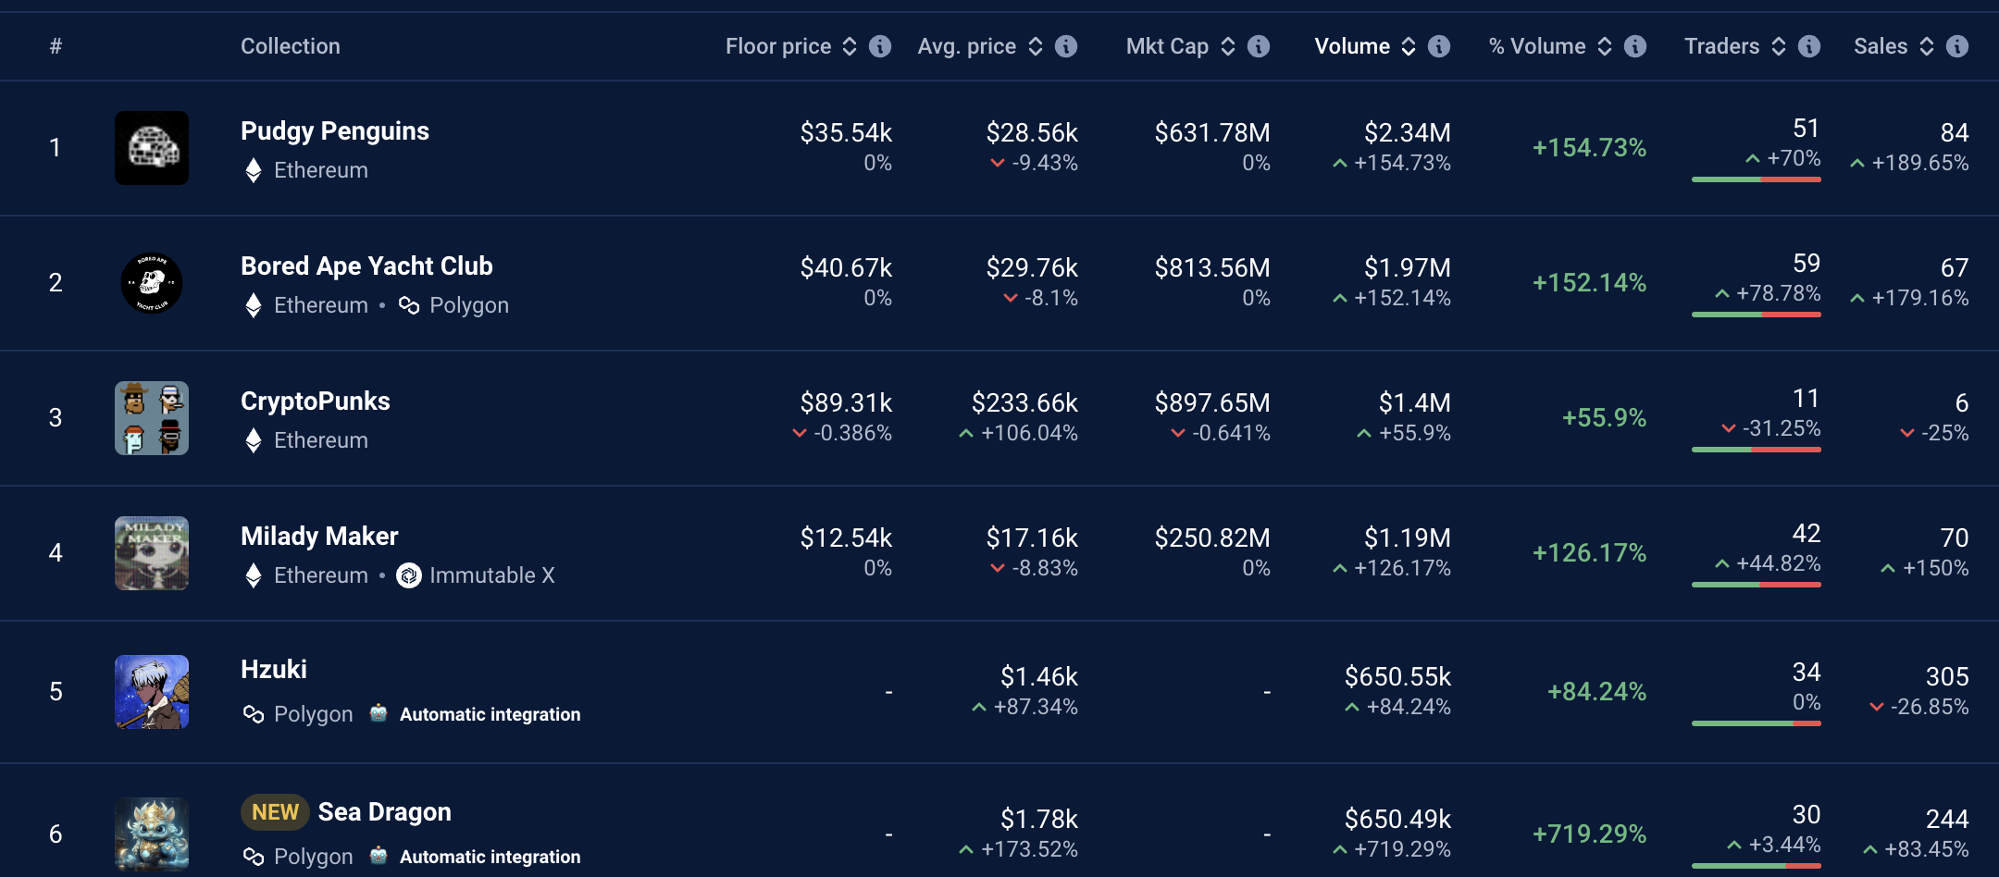Click Milady Maker volume $1.19M
1999x877 pixels.
[1408, 538]
